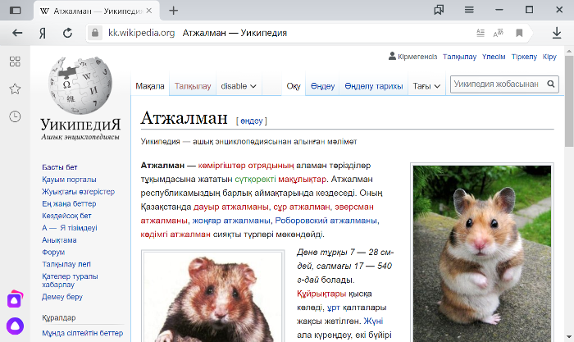Follow the Құйрықтары link
This screenshot has width=574, height=342.
[321, 294]
